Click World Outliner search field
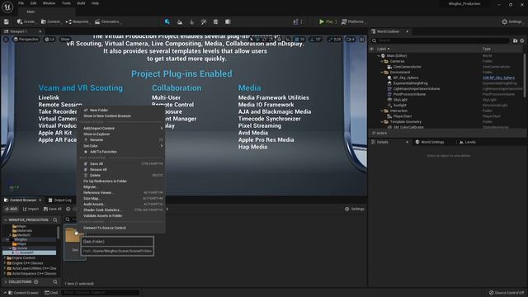The image size is (528, 297). 441,40
